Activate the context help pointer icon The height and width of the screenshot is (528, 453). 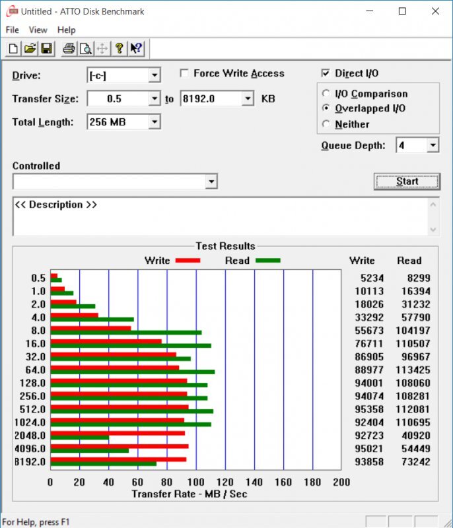click(x=136, y=48)
